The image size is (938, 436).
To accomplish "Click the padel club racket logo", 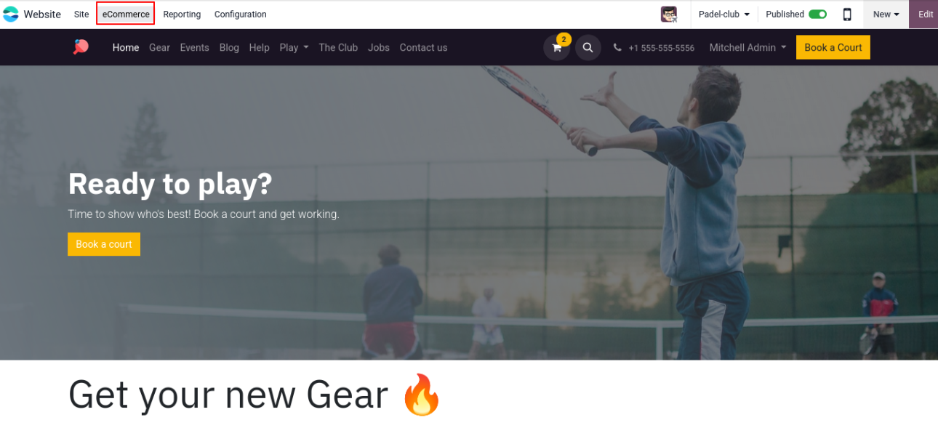I will point(81,47).
